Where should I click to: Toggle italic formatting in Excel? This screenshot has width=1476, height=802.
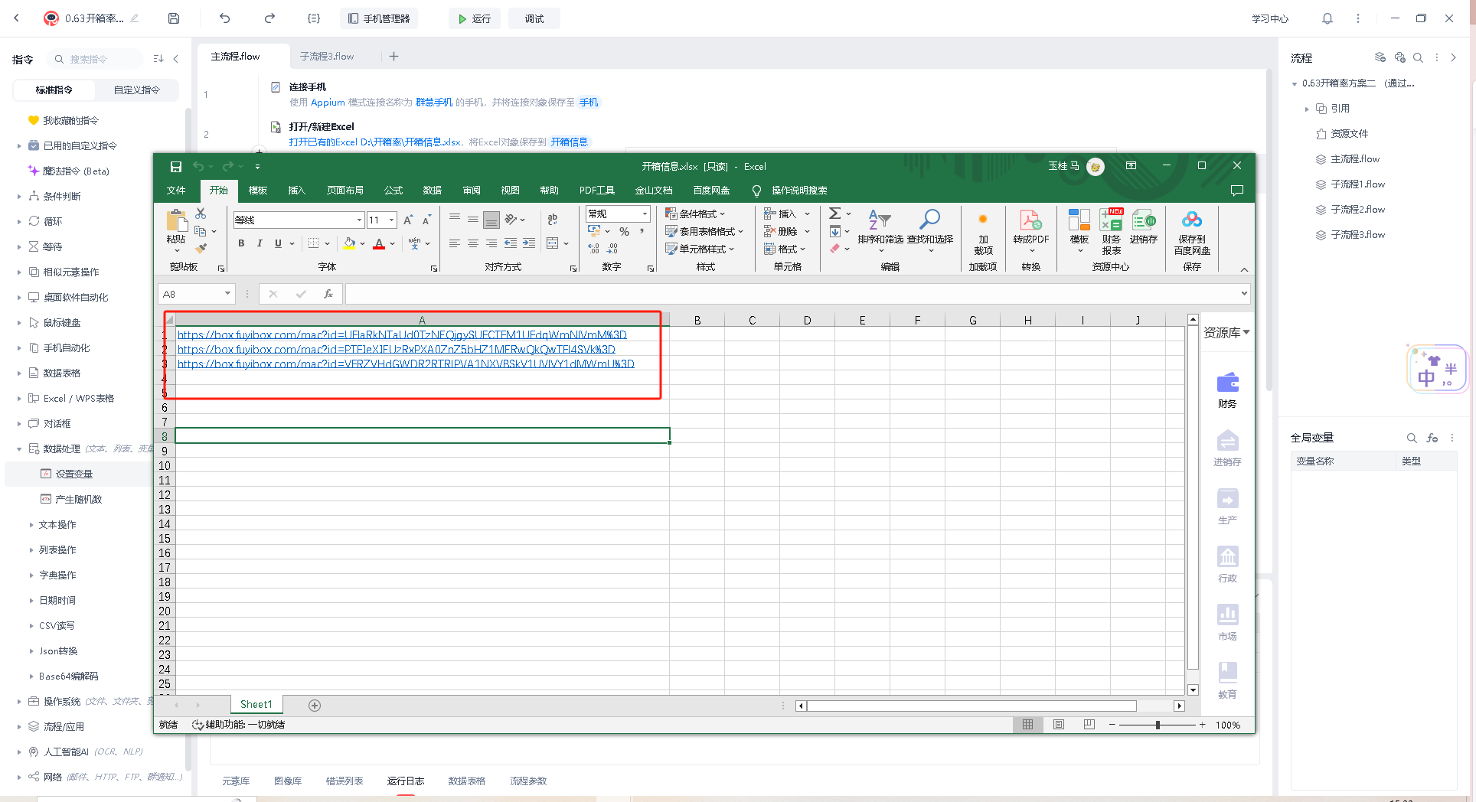pyautogui.click(x=260, y=243)
